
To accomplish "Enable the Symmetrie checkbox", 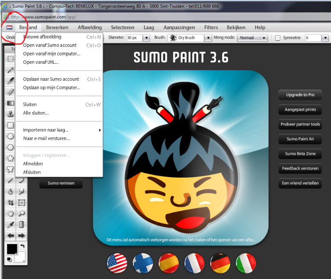I will coord(278,38).
